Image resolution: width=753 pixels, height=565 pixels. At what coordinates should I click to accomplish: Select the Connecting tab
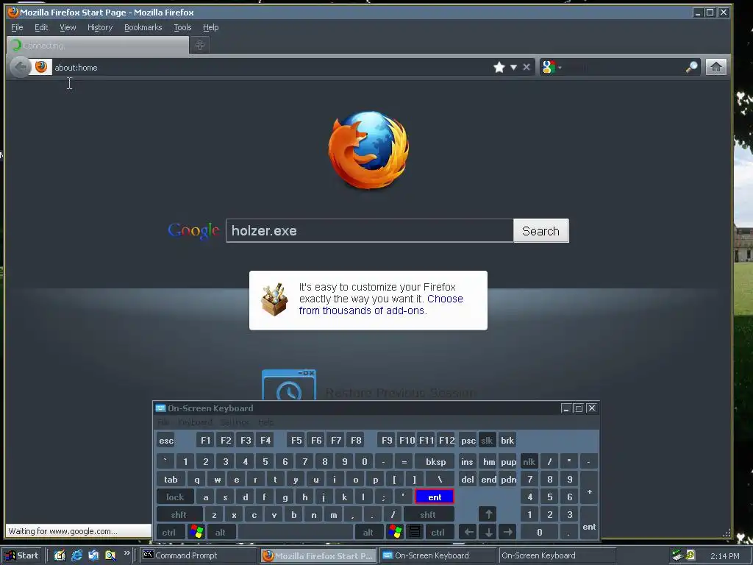tap(98, 46)
